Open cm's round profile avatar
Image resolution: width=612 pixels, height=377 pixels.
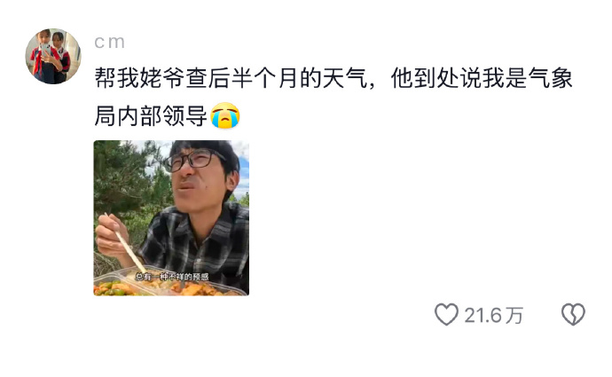[52, 56]
